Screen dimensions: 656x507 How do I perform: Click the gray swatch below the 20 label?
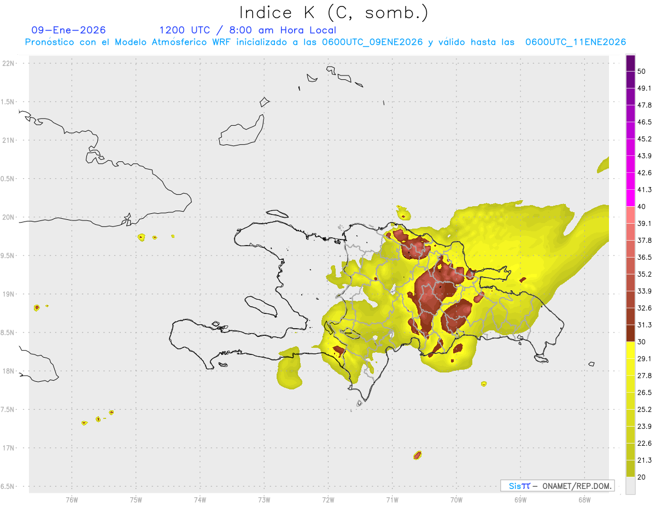(x=630, y=485)
